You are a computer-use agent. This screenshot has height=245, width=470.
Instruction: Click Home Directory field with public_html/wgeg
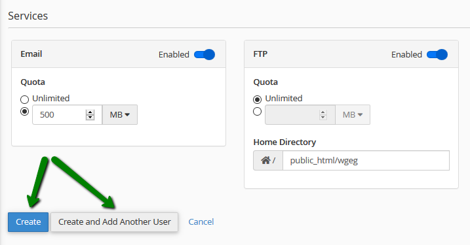(366, 161)
